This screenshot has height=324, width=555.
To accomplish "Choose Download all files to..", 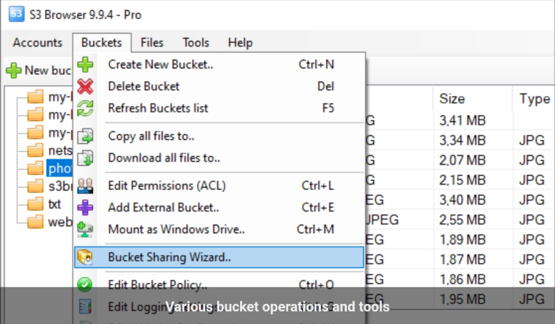I will click(219, 158).
